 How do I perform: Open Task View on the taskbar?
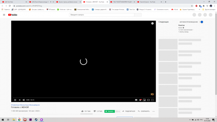pyautogui.click(x=8, y=120)
